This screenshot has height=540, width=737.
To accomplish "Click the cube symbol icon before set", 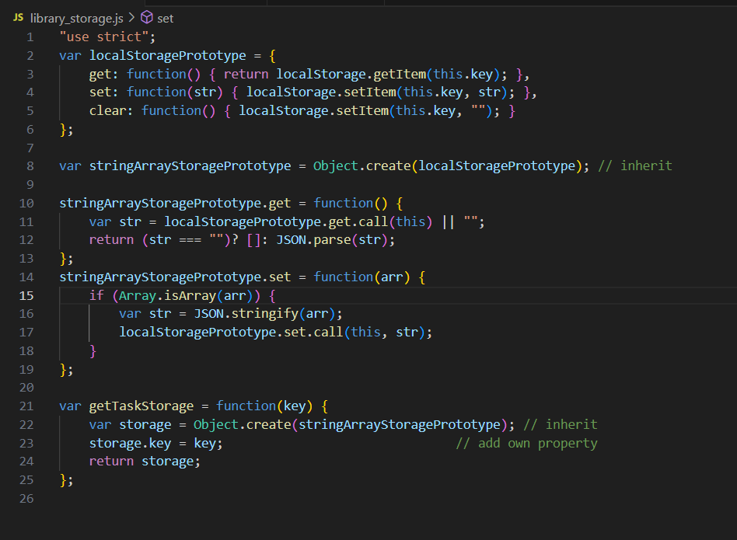I will point(147,18).
